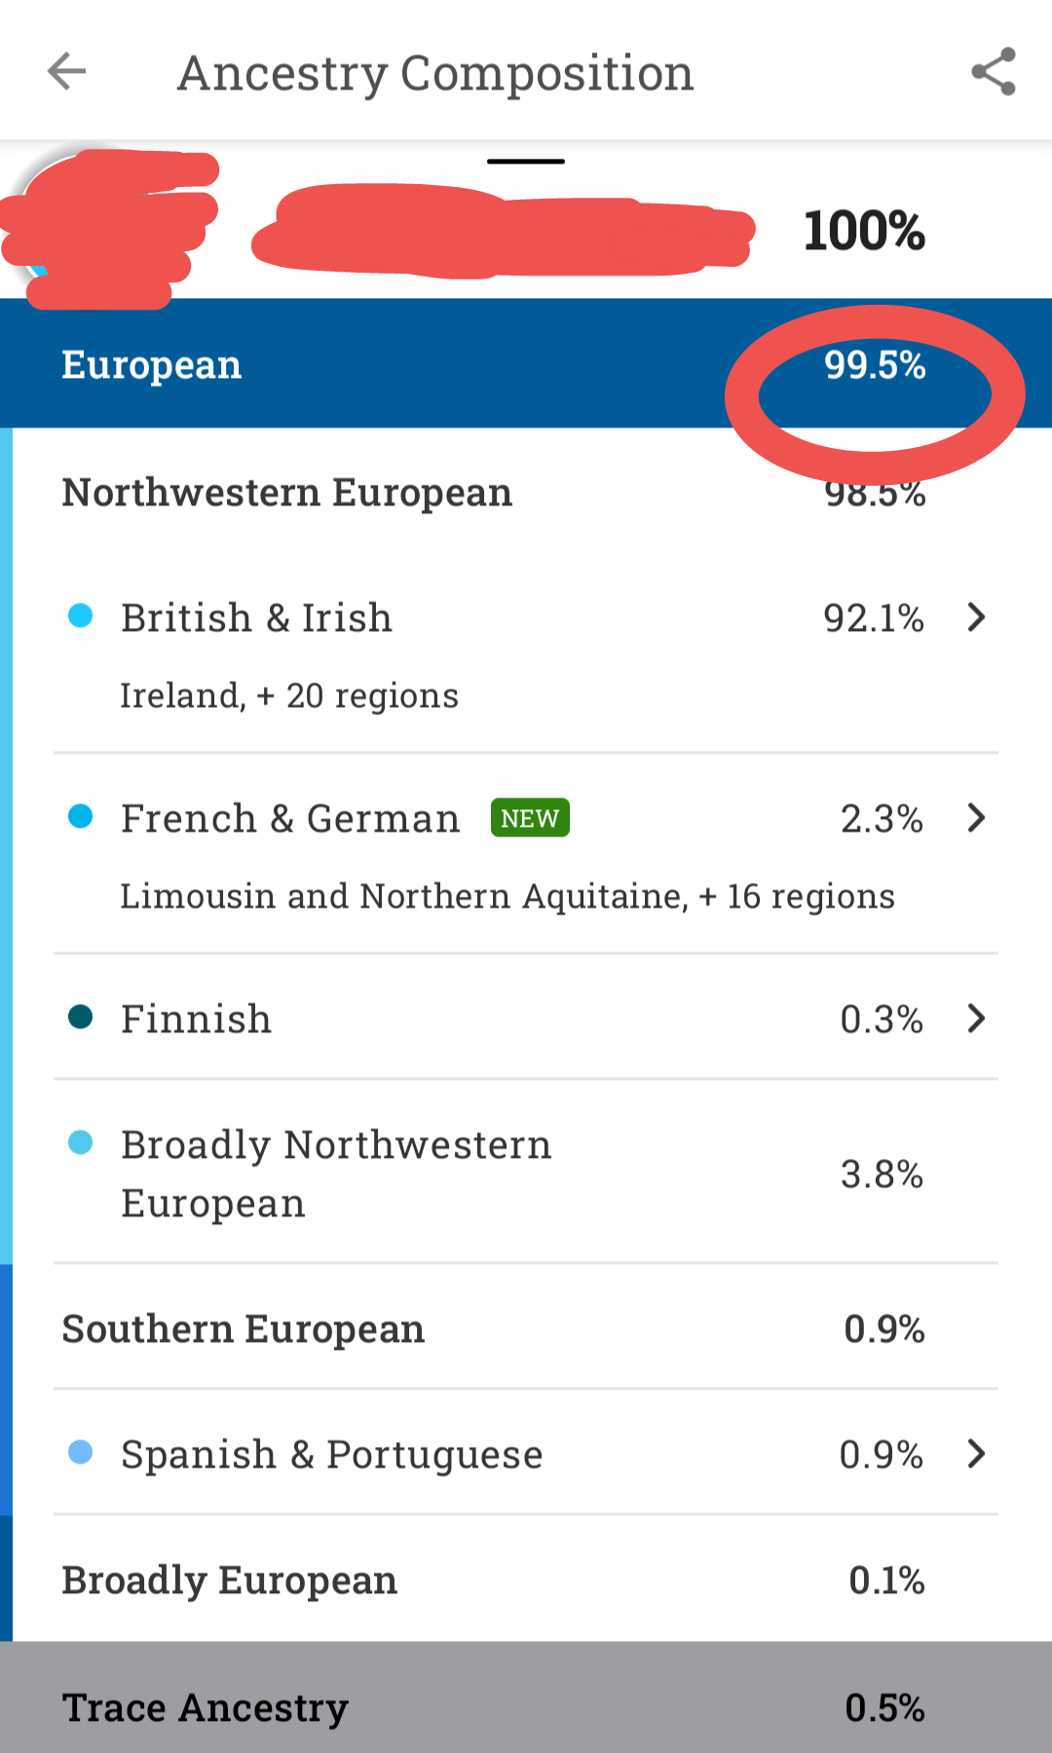Tap the Spanish & Portuguese color dot
Image resolution: width=1052 pixels, height=1753 pixels.
coord(81,1452)
